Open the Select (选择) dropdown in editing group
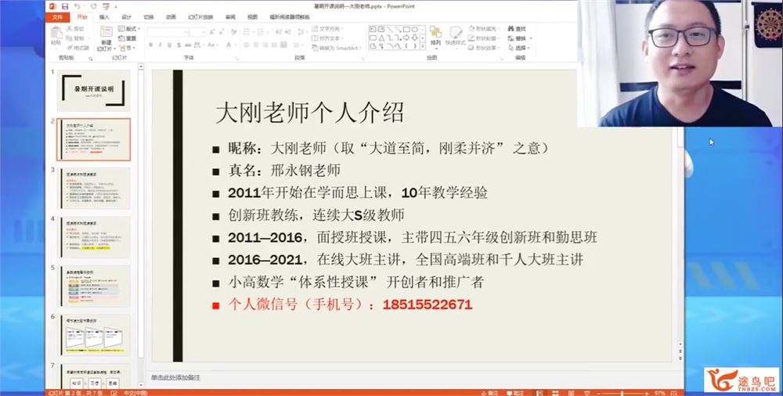The image size is (783, 396). [x=521, y=48]
